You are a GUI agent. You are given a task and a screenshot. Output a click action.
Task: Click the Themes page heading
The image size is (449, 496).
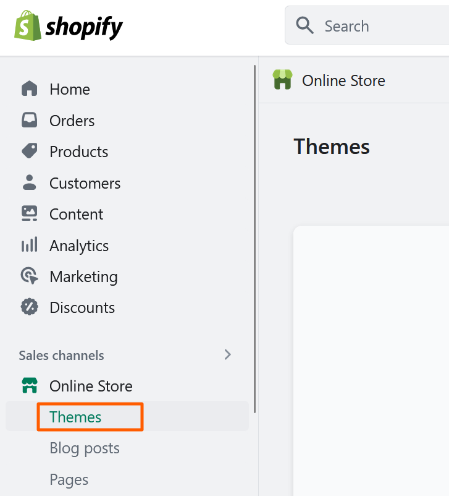(x=332, y=147)
